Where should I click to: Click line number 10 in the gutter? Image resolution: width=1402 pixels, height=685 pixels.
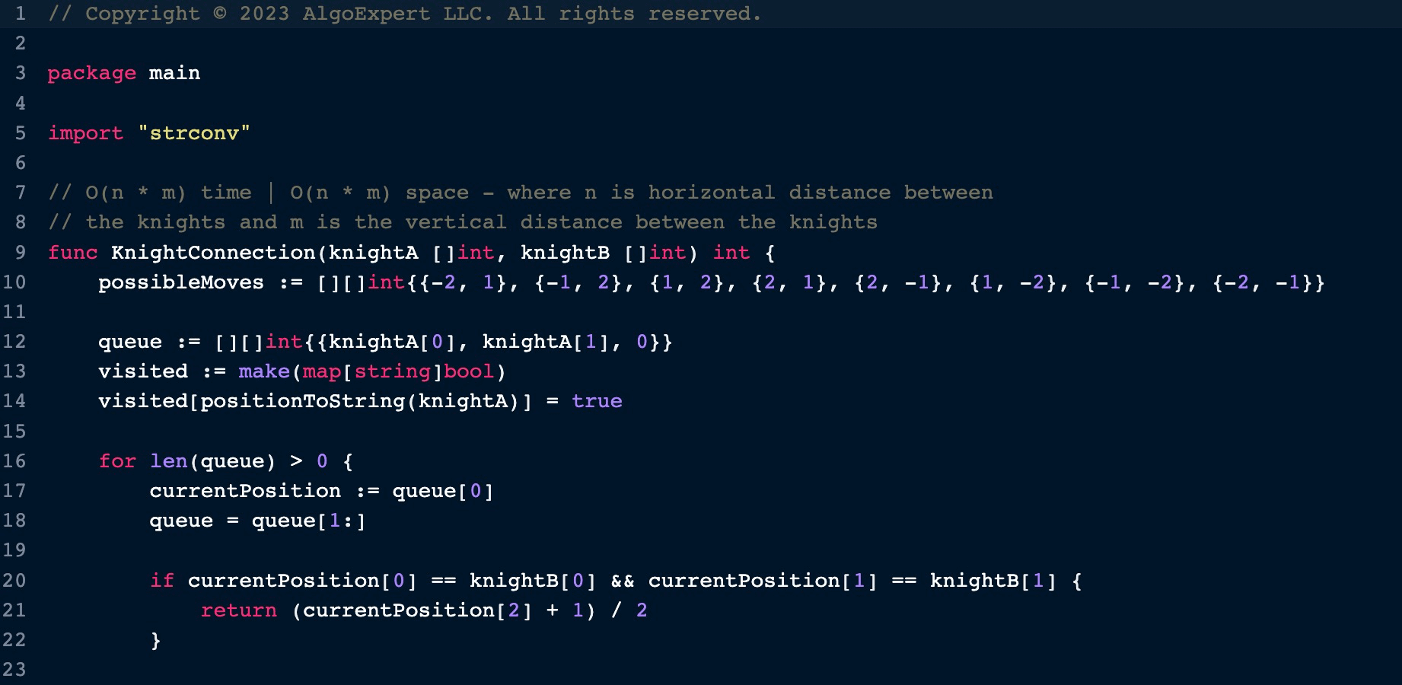tap(14, 282)
